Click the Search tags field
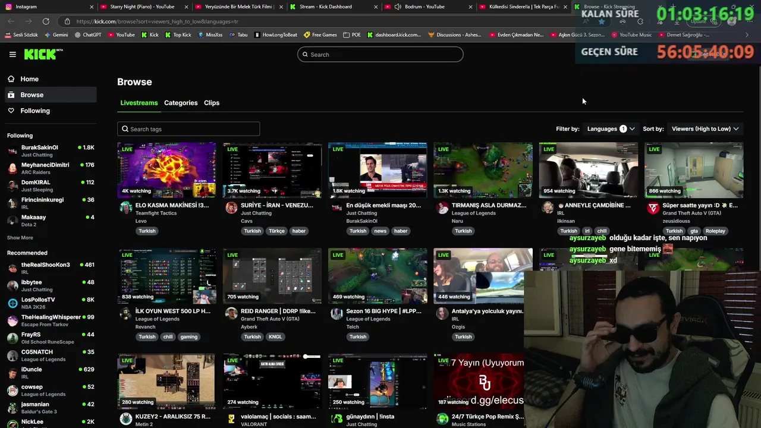 188,129
